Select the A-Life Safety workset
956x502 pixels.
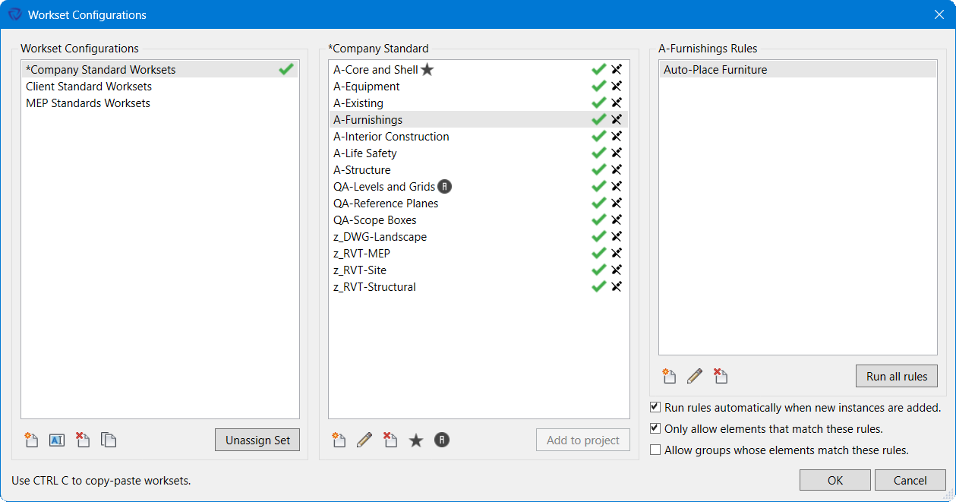click(x=365, y=153)
